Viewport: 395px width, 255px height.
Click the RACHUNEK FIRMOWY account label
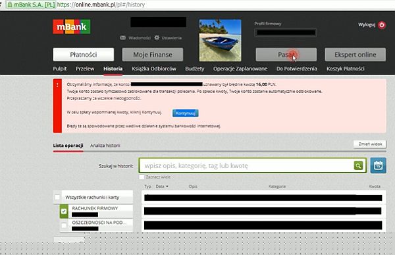(x=95, y=208)
